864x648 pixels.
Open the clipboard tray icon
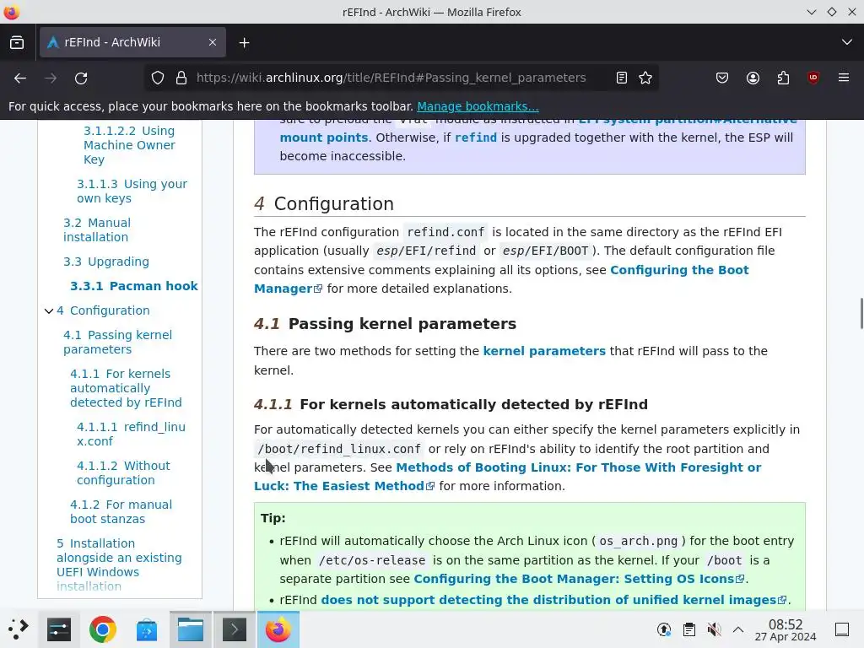pos(688,629)
